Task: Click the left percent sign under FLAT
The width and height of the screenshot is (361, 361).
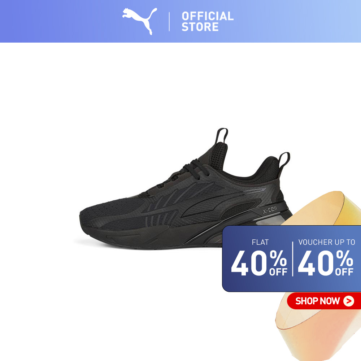Action: coord(278,258)
